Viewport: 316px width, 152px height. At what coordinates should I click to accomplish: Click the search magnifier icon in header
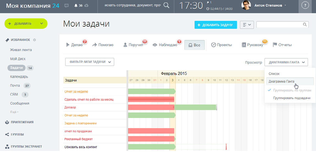tap(166, 5)
